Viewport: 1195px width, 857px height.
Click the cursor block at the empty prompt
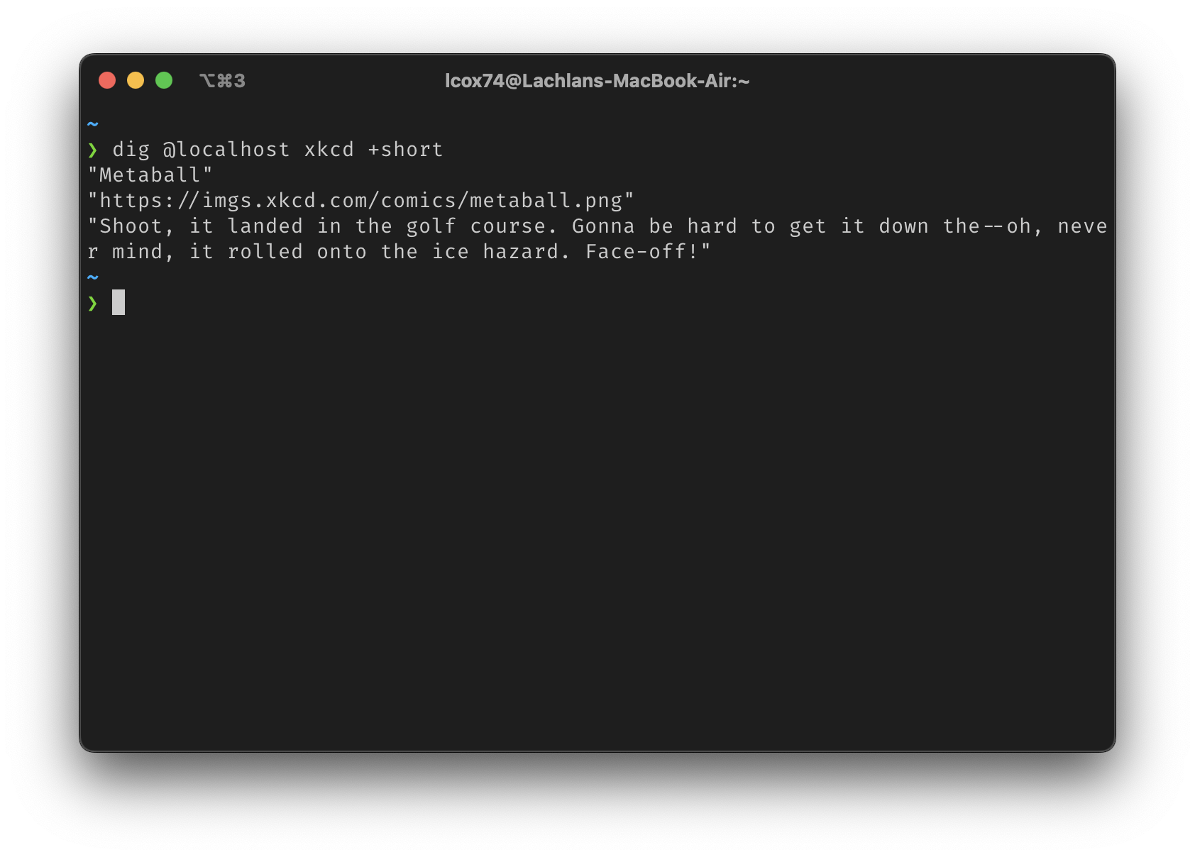tap(119, 302)
